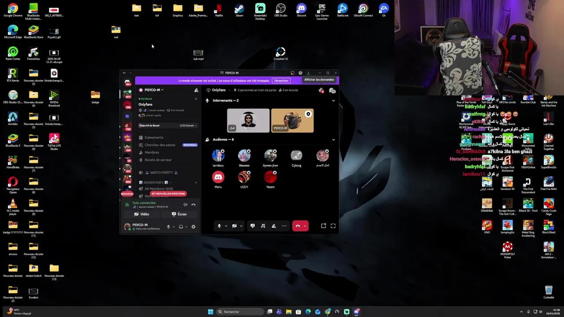Collapse the Audience — 8 section
The image size is (564, 317).
[334, 139]
